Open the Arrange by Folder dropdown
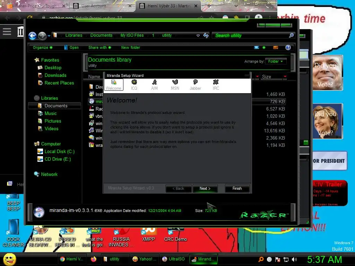355x266 pixels. [x=276, y=61]
